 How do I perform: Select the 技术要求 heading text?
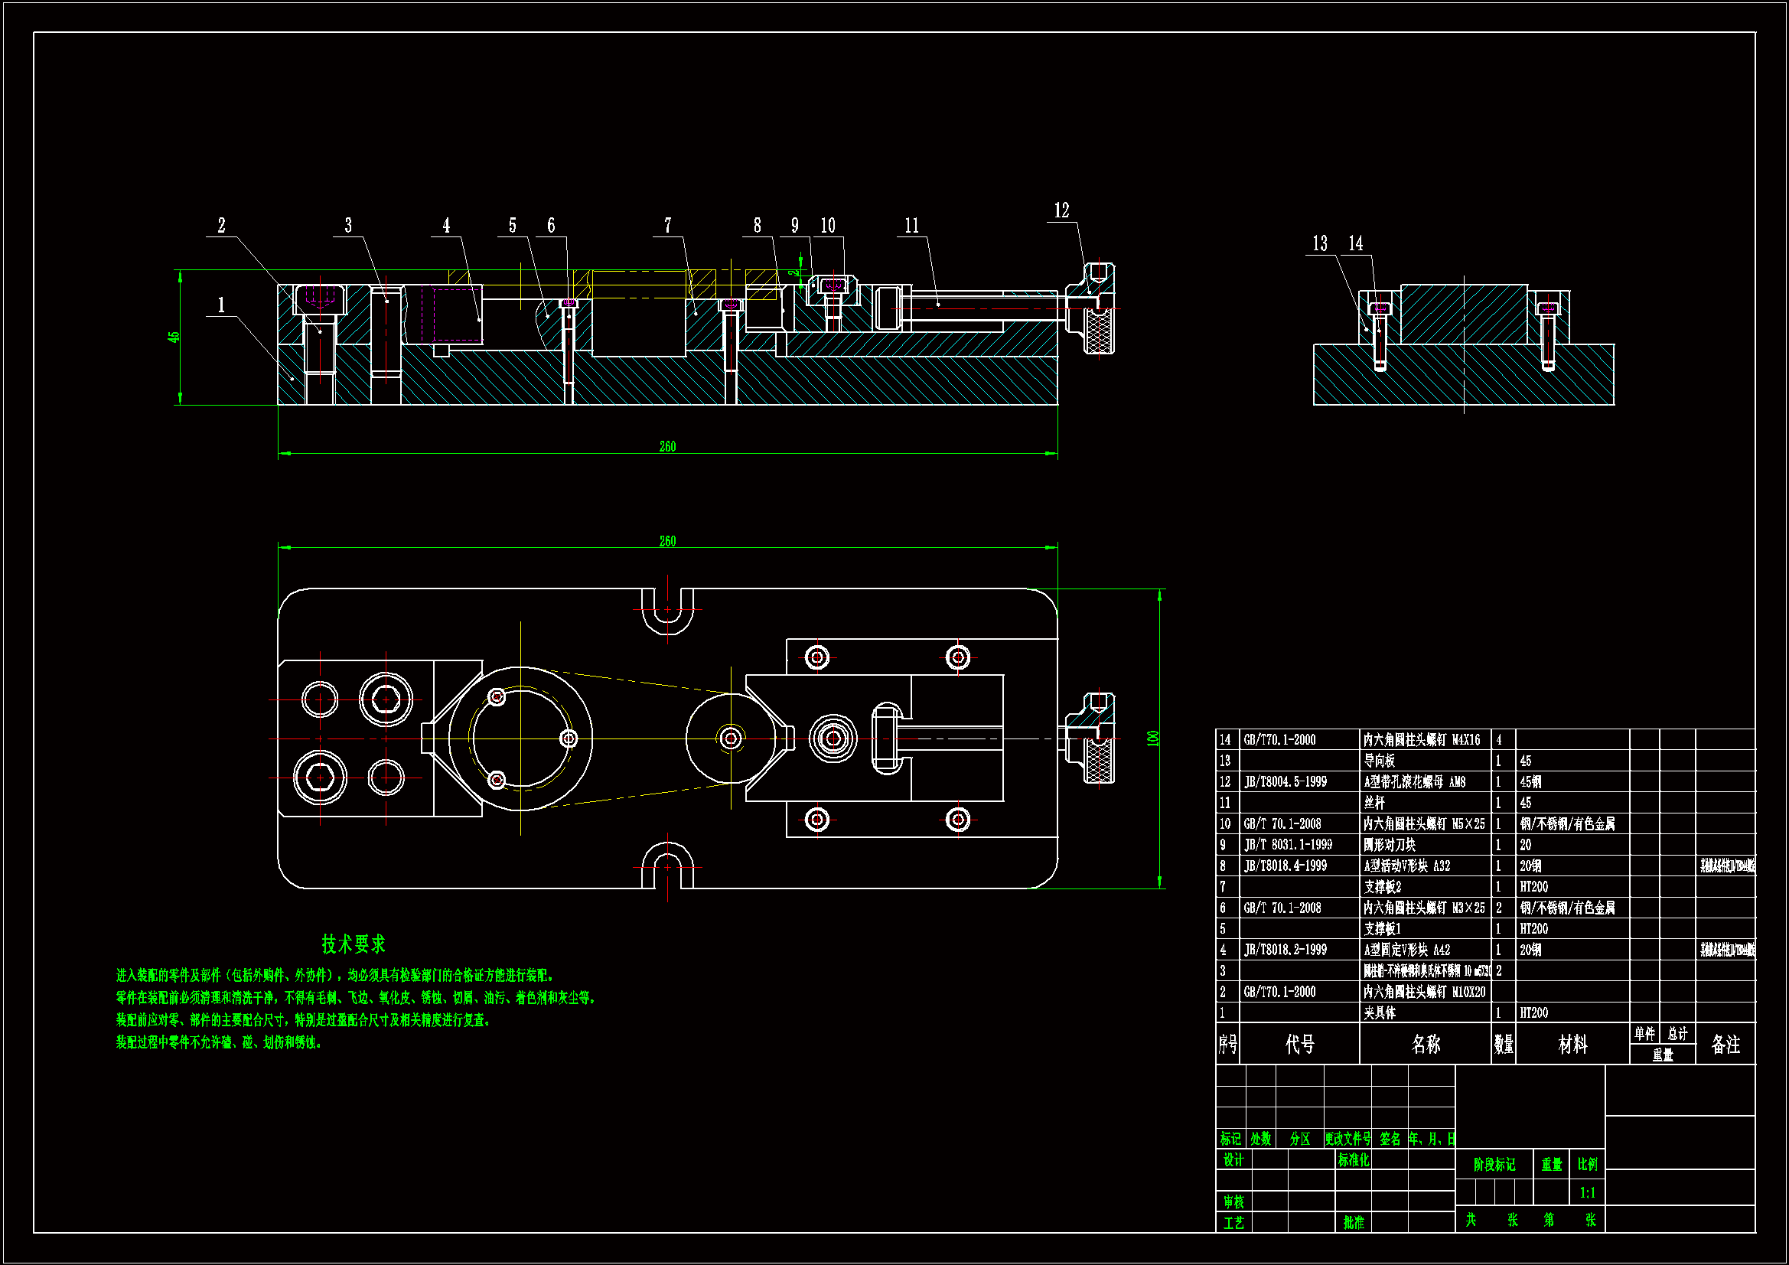(x=354, y=944)
